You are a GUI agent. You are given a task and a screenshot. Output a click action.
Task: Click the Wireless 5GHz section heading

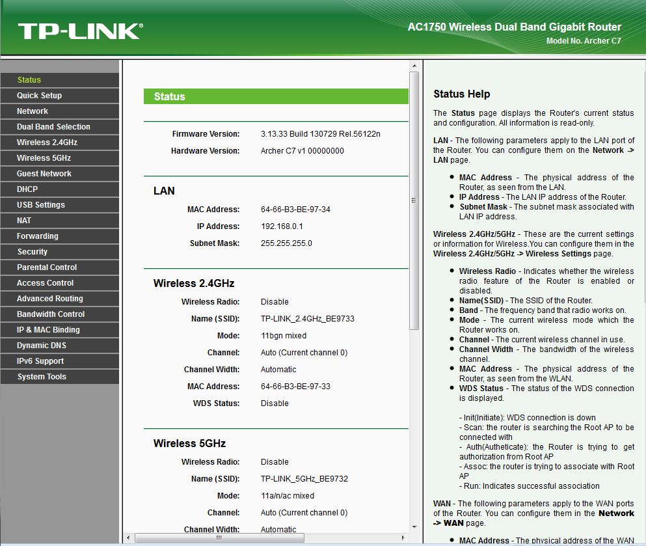pos(189,443)
